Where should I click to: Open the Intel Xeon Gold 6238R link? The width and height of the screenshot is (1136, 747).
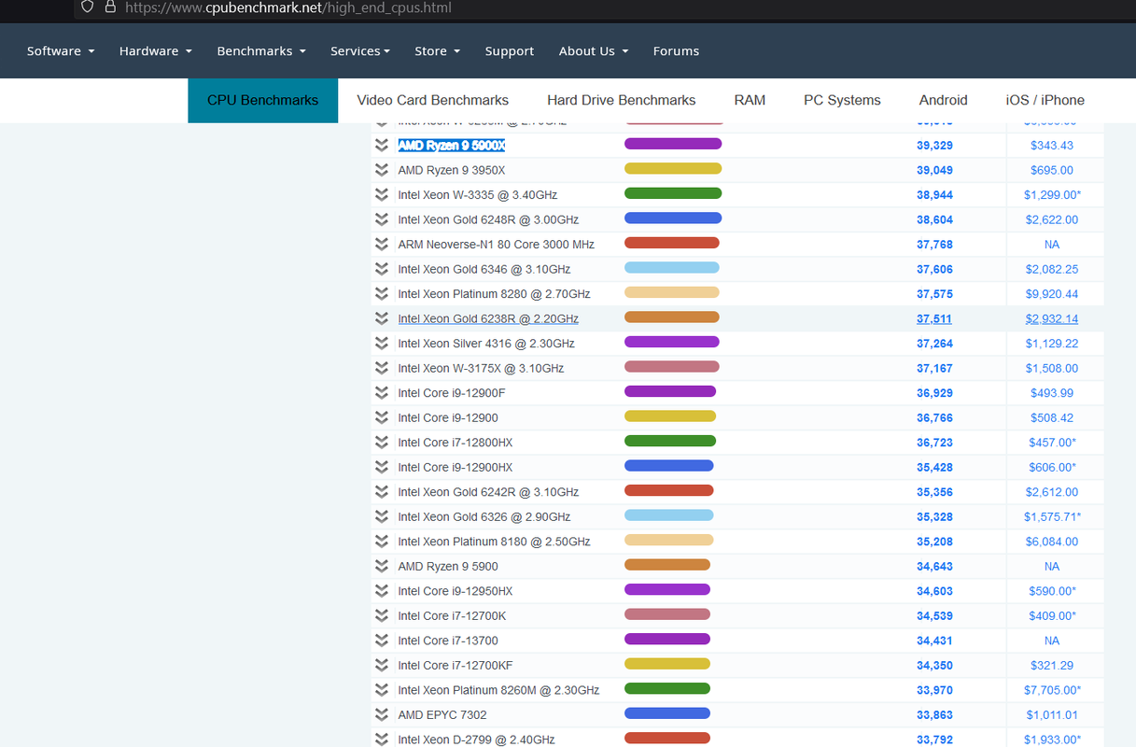(x=488, y=318)
